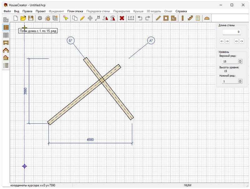Select the single wall line tool
250x189 pixels.
click(158, 18)
